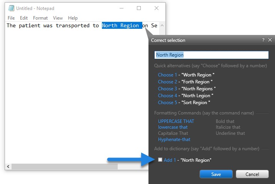Close the Notepad window
Viewport: 275px width, 184px height.
tap(157, 8)
